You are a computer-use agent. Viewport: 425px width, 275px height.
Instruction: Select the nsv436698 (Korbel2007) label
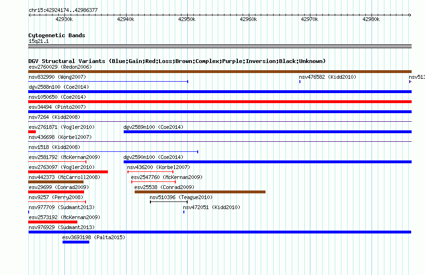click(60, 137)
